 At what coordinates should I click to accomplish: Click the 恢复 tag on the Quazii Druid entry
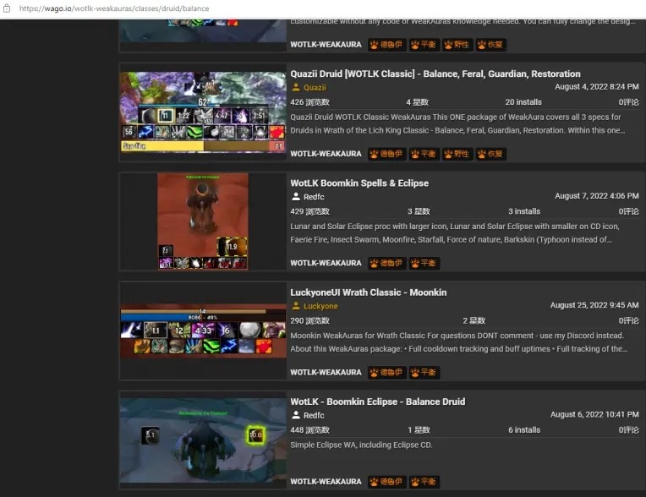490,154
